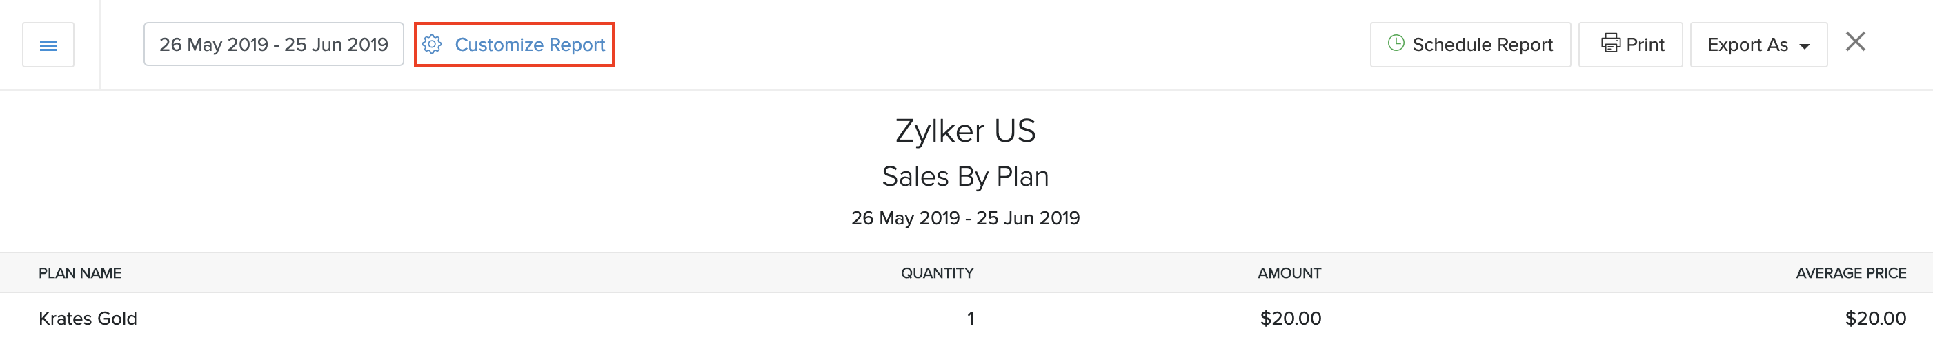
Task: Click the Krates Gold average price value
Action: pos(1874,319)
